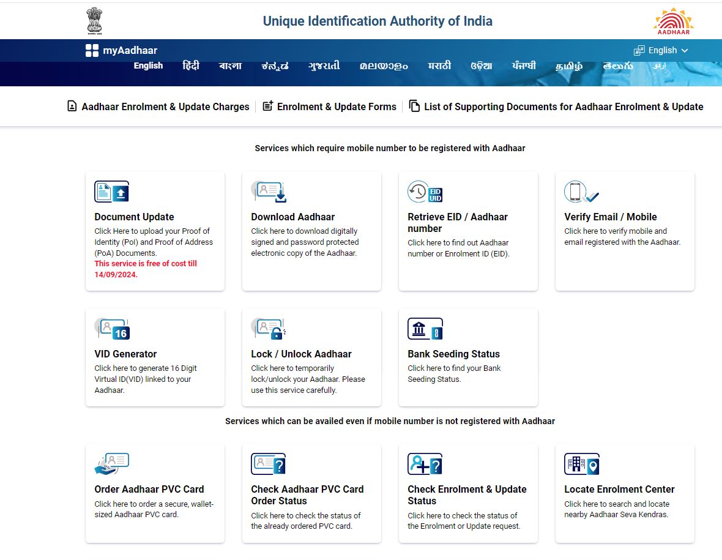Image resolution: width=722 pixels, height=560 pixels.
Task: Select தமிழ் from the language bar
Action: tap(569, 65)
